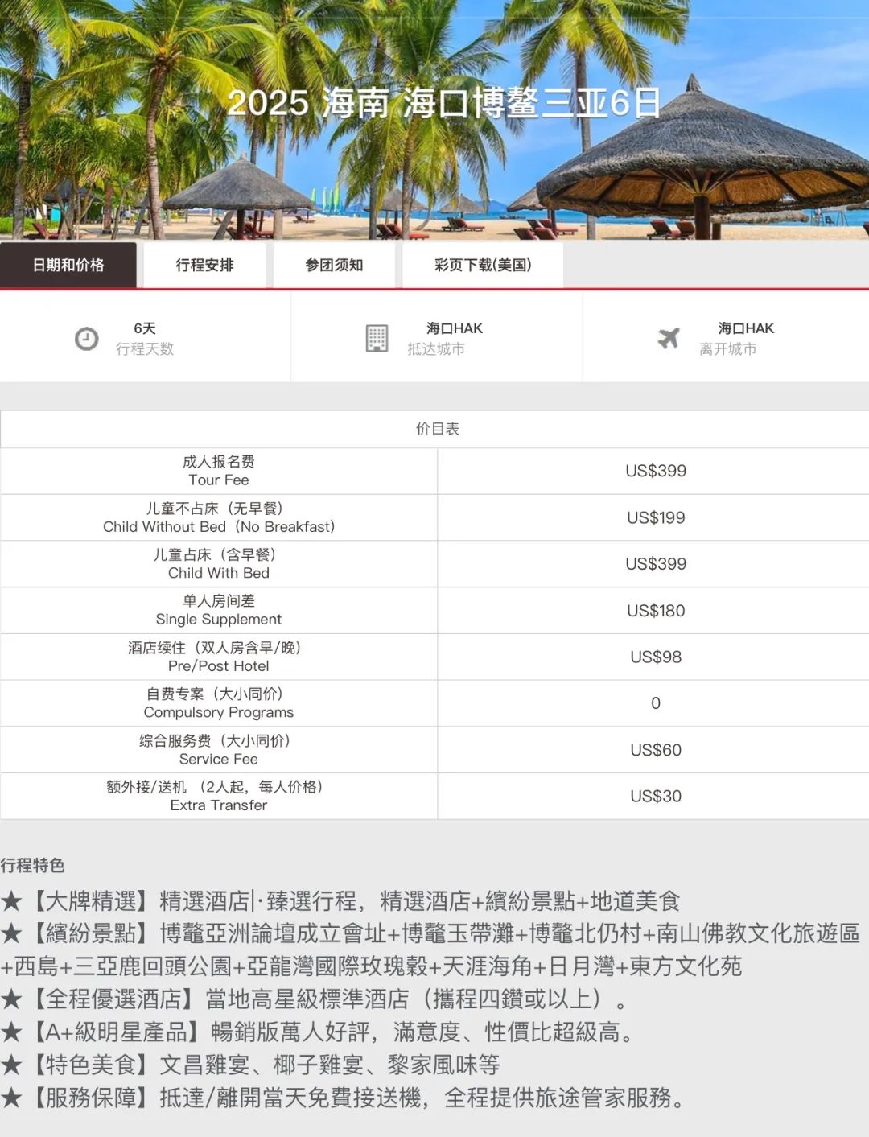Click the Compulsory Programs value 0
Image resolution: width=869 pixels, height=1137 pixels.
click(656, 702)
